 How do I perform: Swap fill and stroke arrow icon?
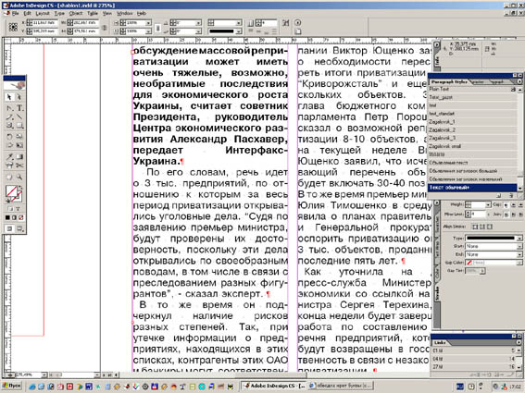(20, 188)
